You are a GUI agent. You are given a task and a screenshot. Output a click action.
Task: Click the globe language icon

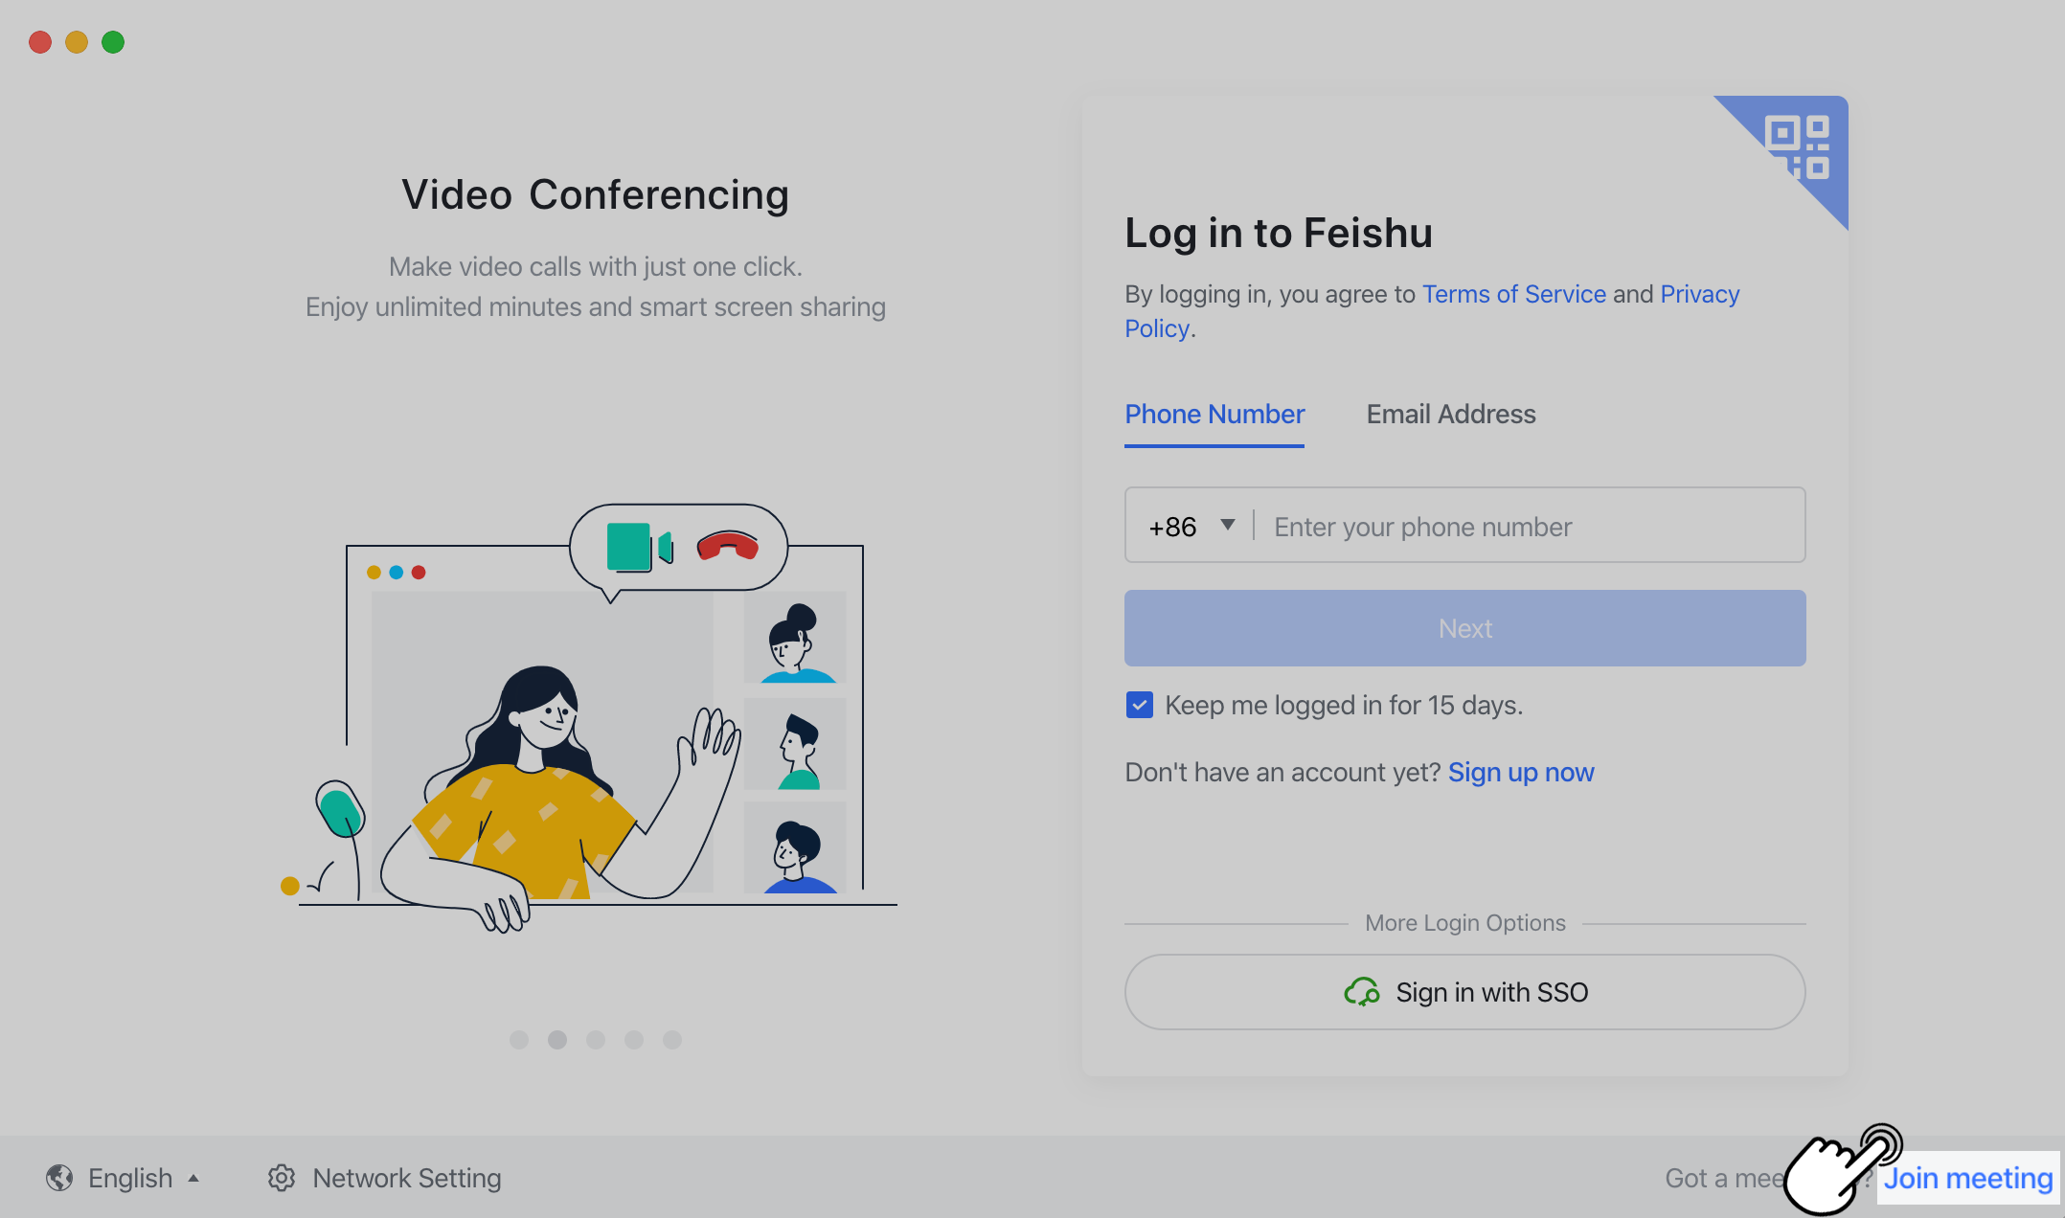pyautogui.click(x=59, y=1178)
